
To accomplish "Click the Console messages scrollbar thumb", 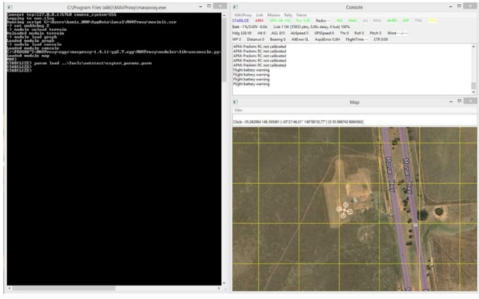I will [x=473, y=85].
